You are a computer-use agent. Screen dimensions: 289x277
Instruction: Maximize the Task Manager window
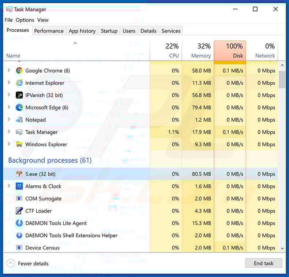[255, 9]
